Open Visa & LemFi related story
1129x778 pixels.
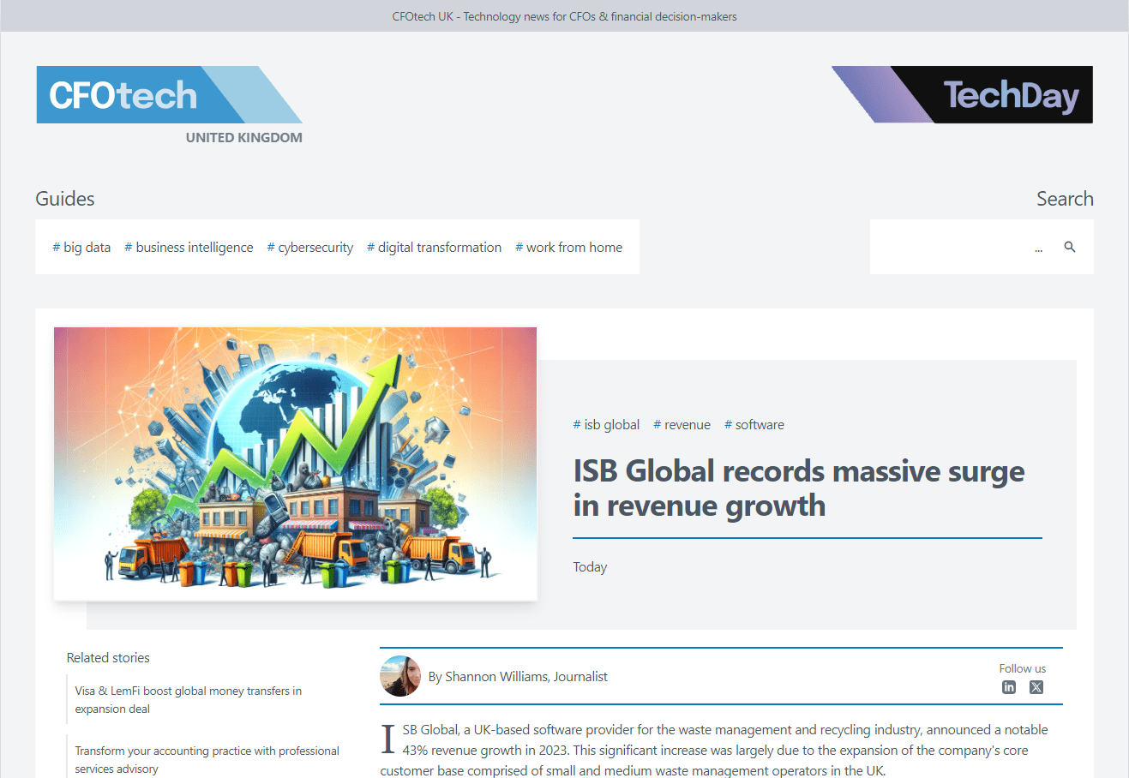coord(188,700)
